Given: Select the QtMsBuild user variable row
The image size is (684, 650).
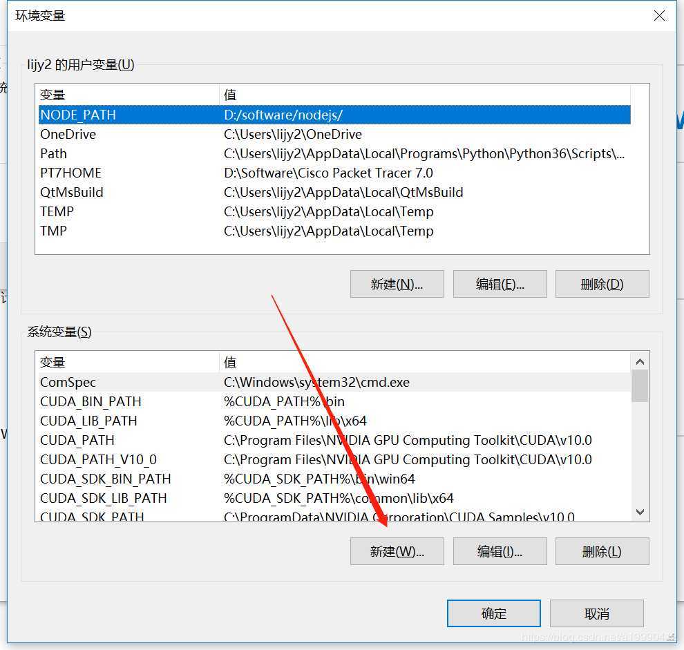Looking at the screenshot, I should click(x=334, y=193).
